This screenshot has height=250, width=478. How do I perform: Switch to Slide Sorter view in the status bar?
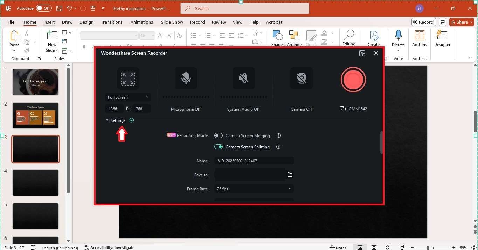[374, 248]
